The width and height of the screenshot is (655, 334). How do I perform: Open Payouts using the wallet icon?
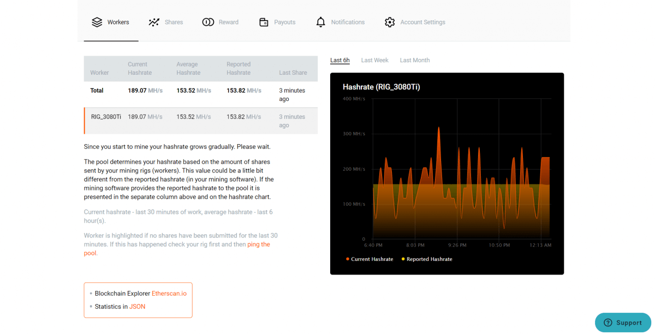click(x=264, y=22)
